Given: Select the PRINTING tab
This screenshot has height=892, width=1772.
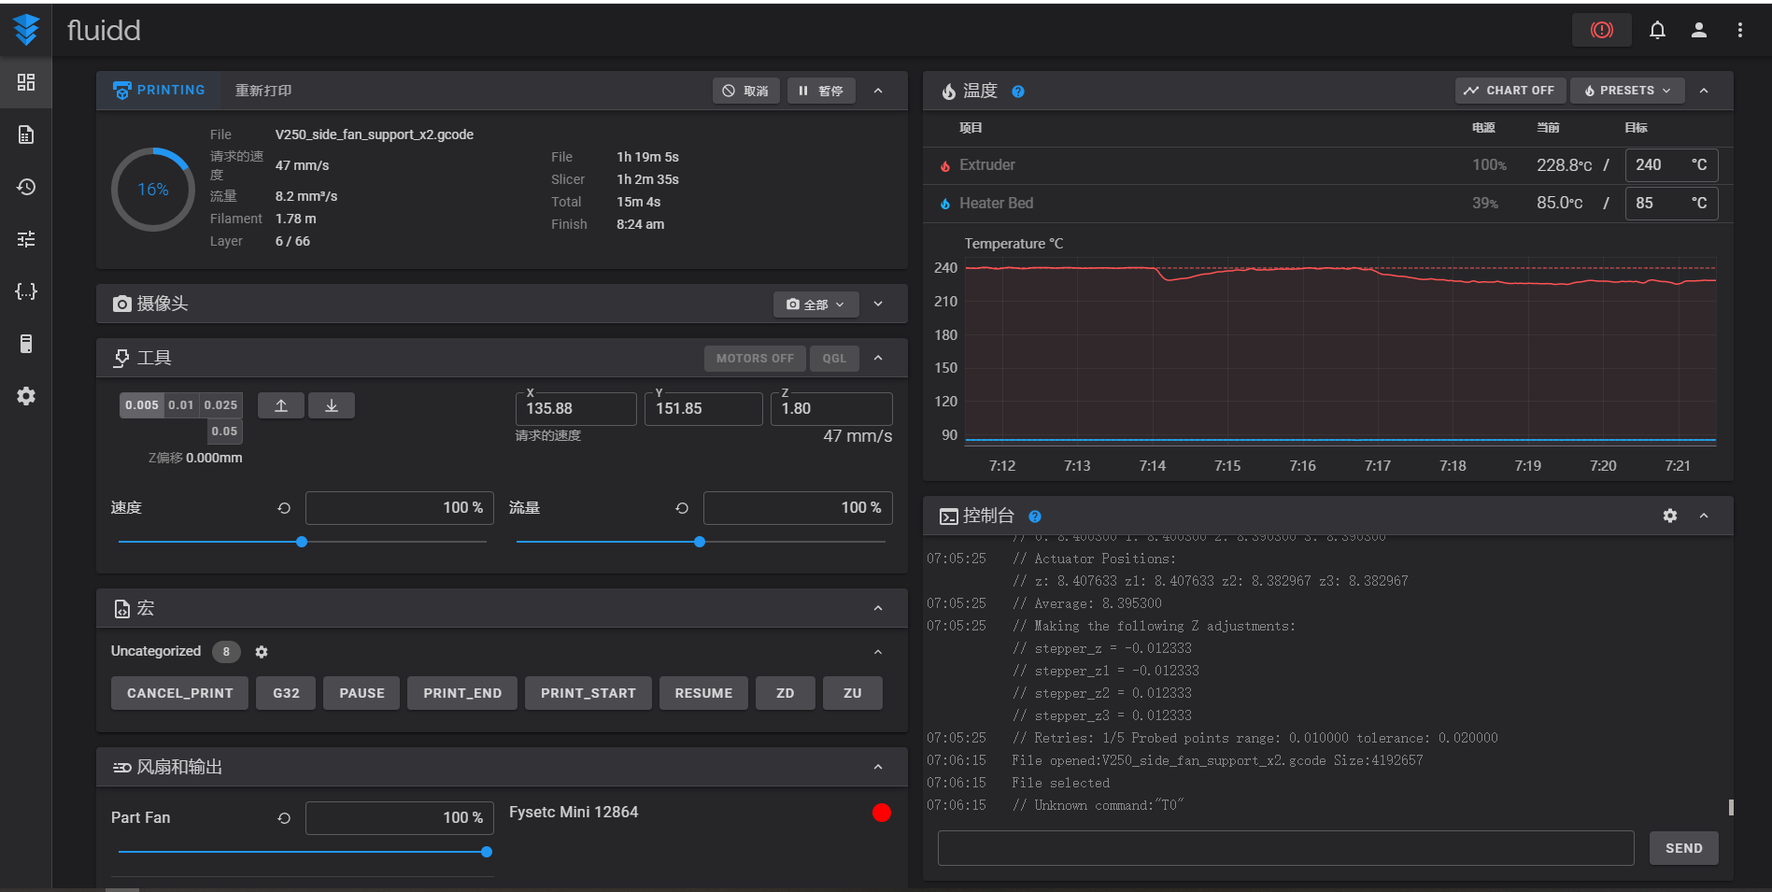Looking at the screenshot, I should tap(159, 91).
